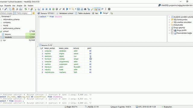Click the database filter field

pyautogui.click(x=7, y=13)
